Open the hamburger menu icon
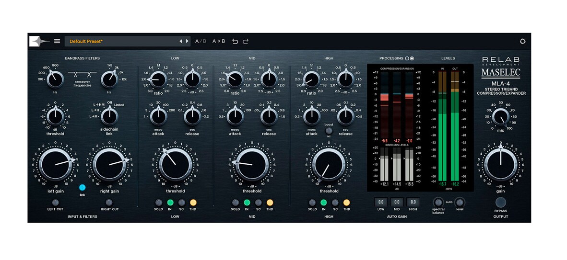 point(57,41)
